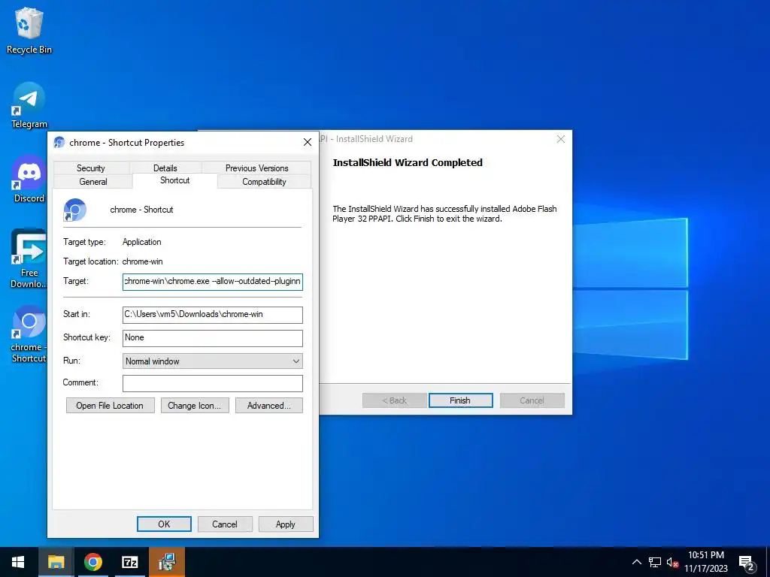Screen dimensions: 770x577
Task: Open the Advanced shortcut options
Action: coord(268,405)
